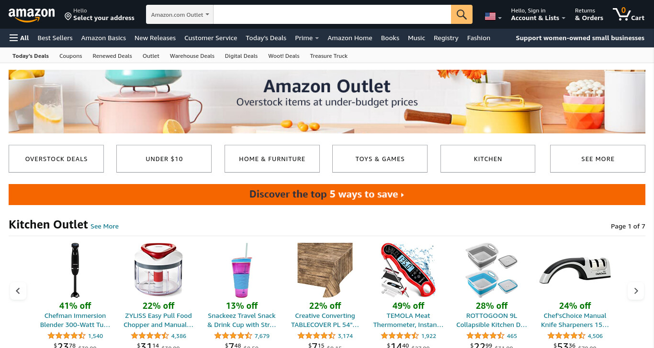Expand the Amazon.com Outlet search category dropdown

tap(180, 14)
